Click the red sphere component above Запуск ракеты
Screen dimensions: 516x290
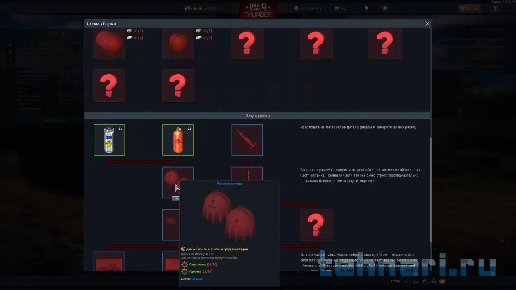(x=178, y=43)
